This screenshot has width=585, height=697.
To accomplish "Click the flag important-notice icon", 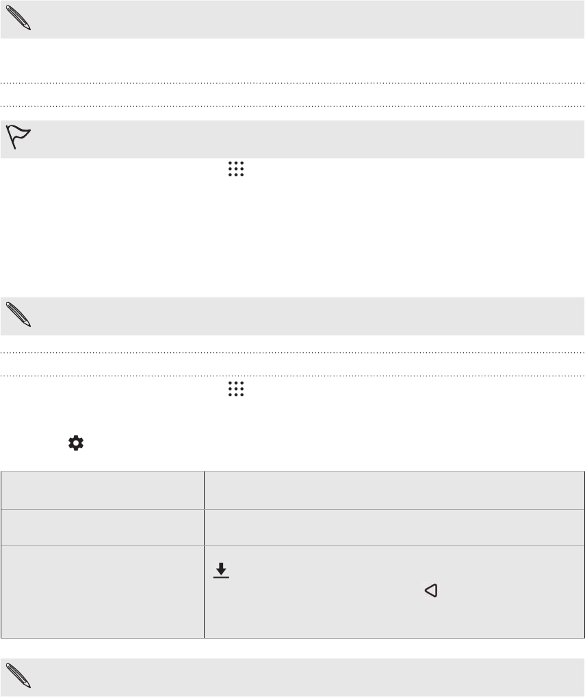I will pos(18,136).
